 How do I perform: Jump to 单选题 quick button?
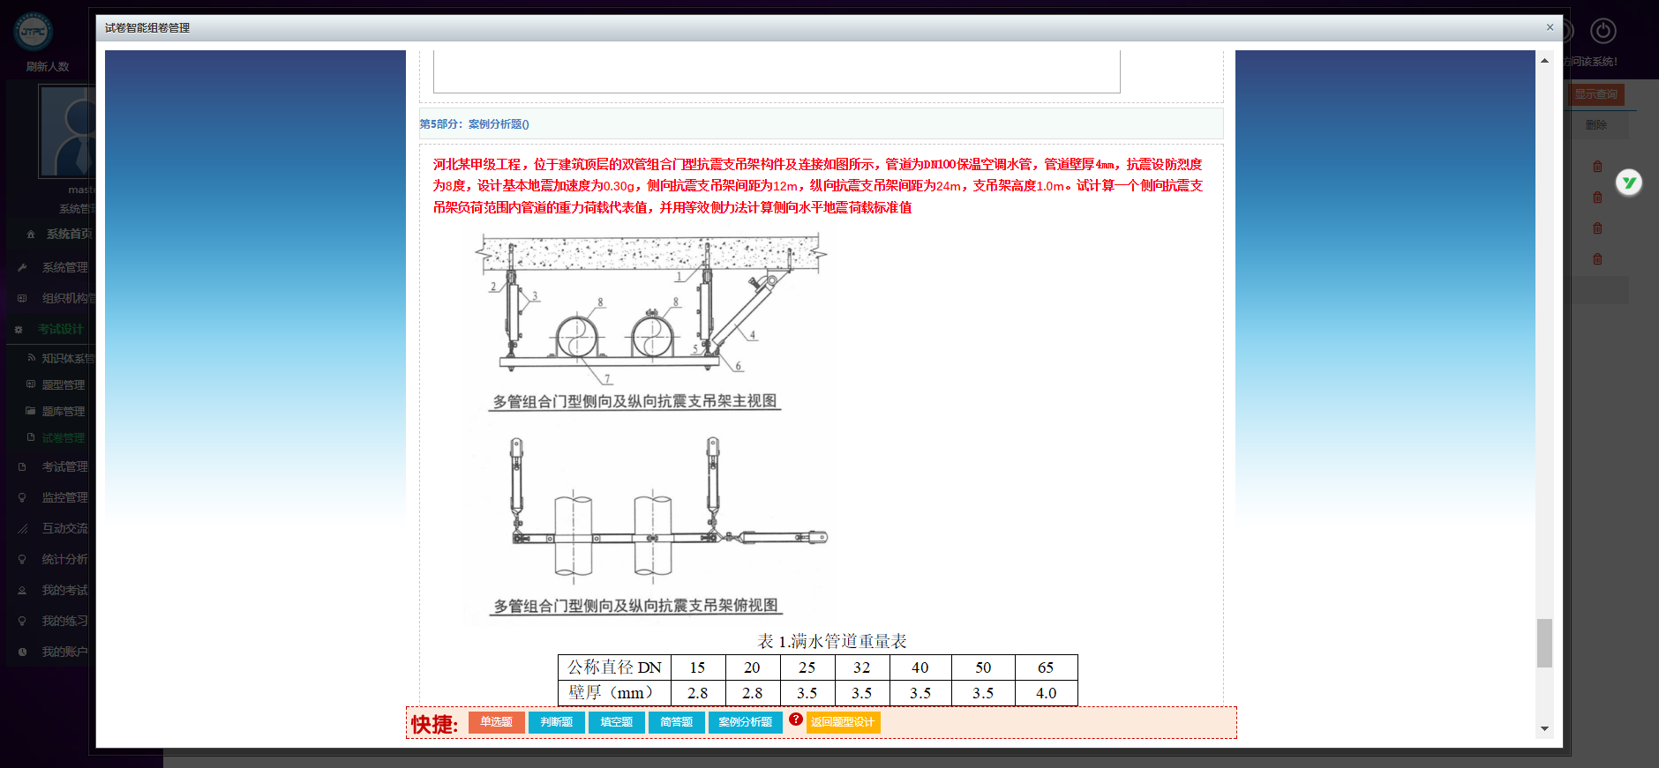pos(496,722)
